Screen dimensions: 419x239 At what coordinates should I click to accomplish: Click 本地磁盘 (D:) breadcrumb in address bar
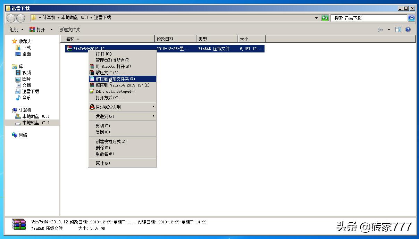pos(75,18)
